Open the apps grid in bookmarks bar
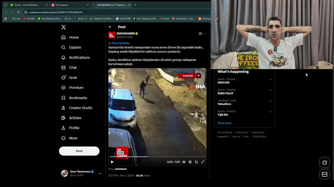 click(5, 19)
